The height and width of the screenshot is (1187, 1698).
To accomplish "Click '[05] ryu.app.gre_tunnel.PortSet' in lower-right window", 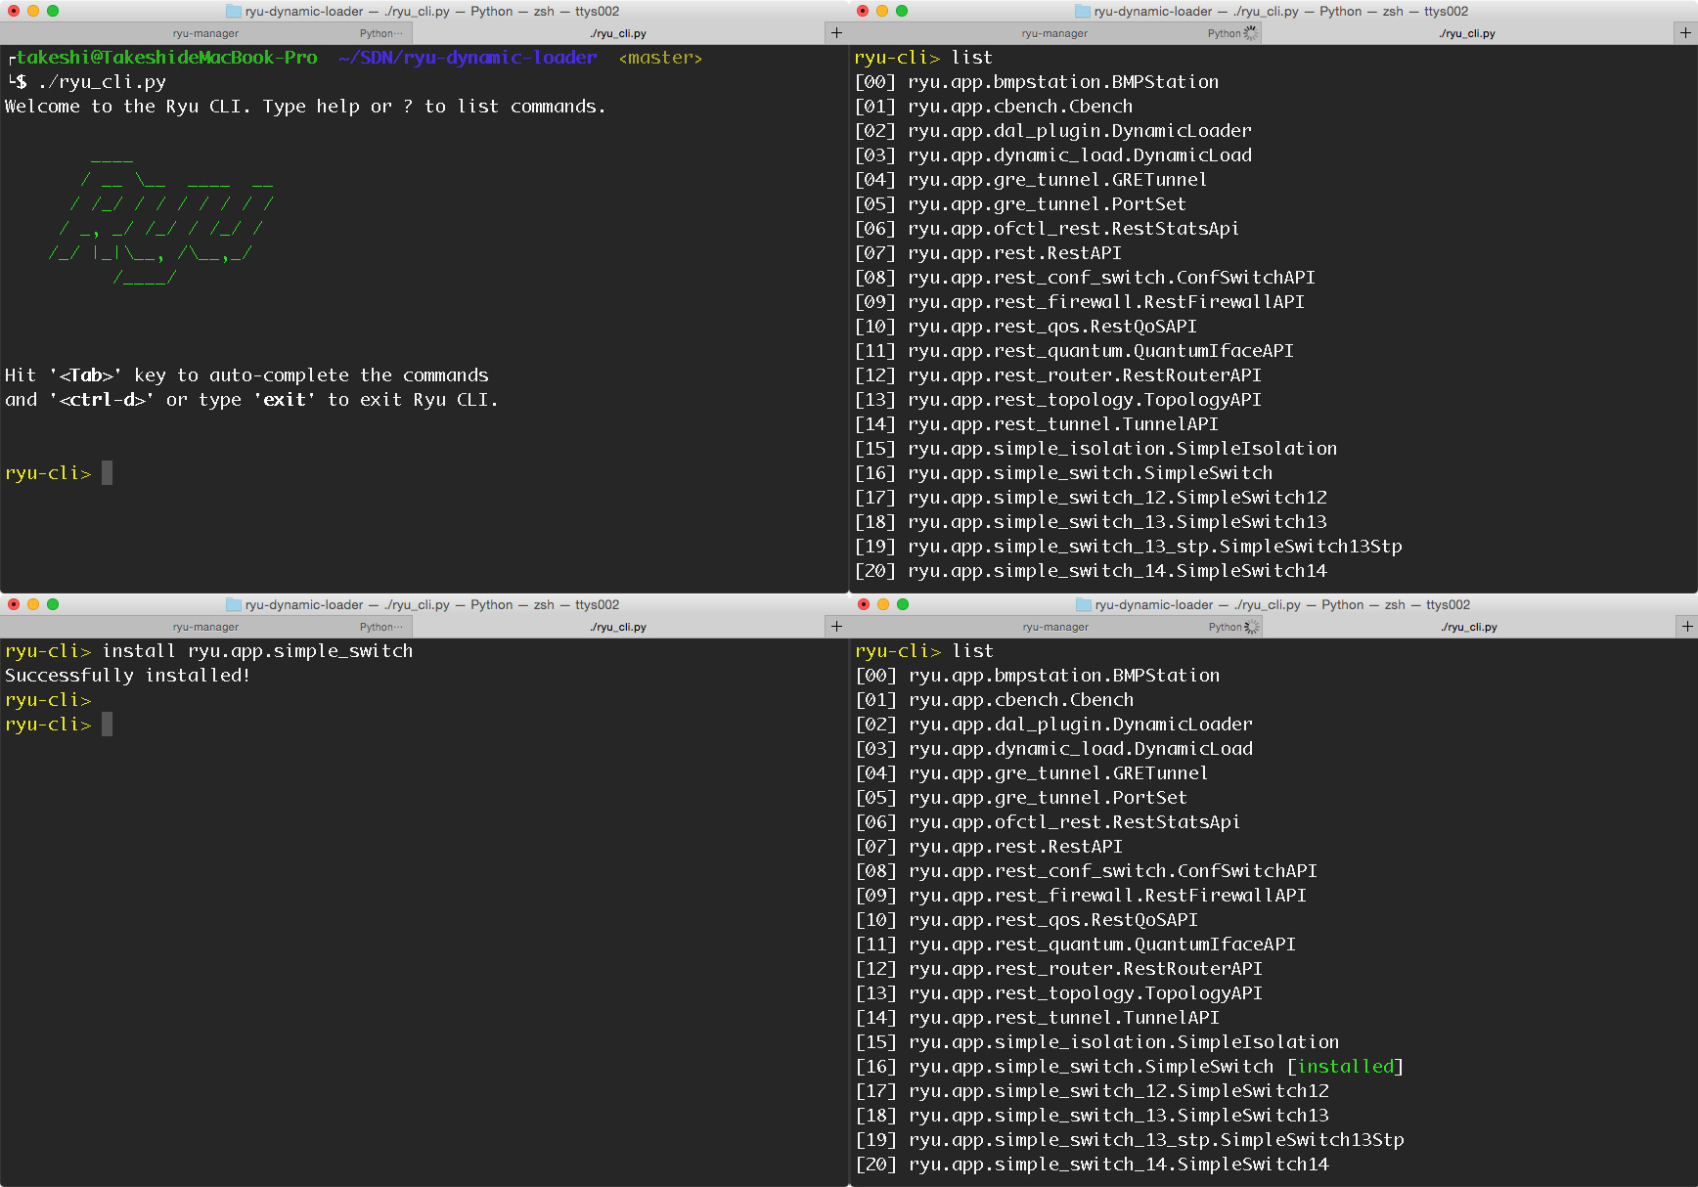I will point(1021,798).
